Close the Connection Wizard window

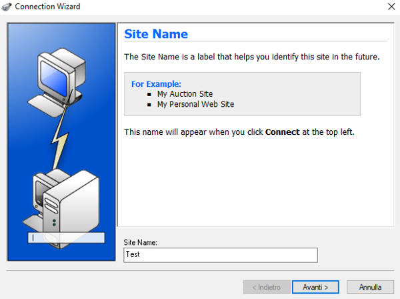point(391,7)
